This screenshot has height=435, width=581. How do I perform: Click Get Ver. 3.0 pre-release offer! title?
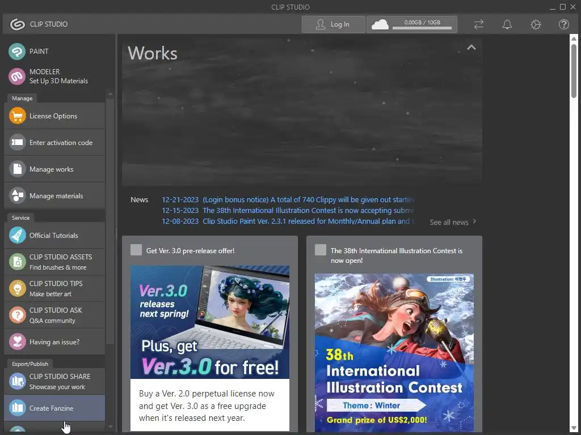pos(191,251)
